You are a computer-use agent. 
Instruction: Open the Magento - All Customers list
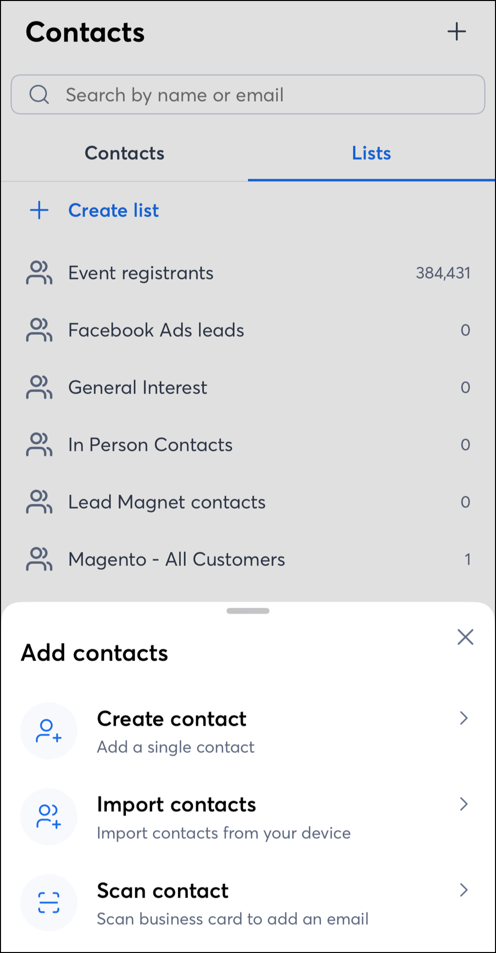(x=176, y=560)
